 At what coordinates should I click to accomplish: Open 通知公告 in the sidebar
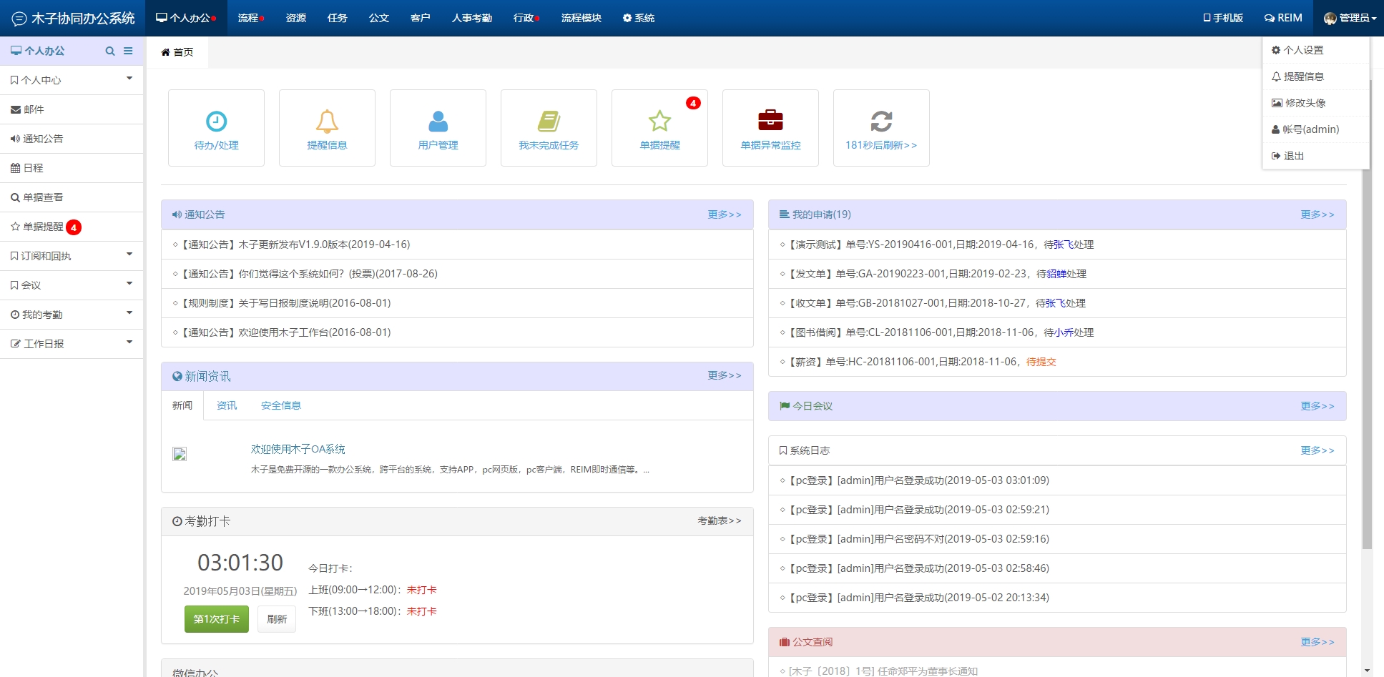[x=72, y=139]
